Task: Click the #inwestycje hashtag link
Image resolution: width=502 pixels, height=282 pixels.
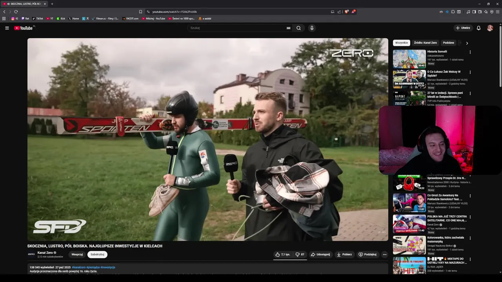Action: pos(108,267)
